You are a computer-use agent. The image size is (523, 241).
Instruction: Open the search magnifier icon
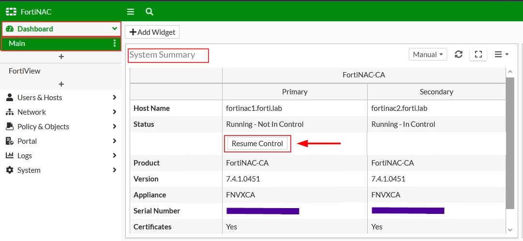(x=149, y=12)
